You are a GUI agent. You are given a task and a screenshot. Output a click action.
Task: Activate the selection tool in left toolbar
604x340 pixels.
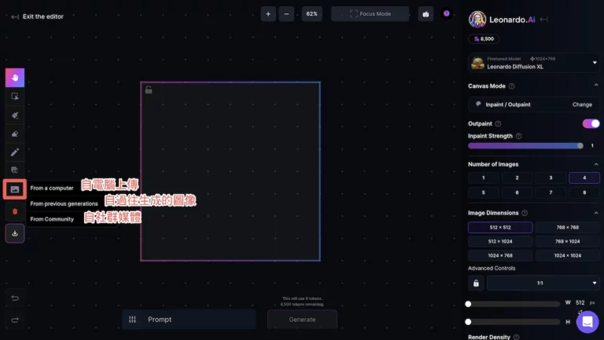(x=15, y=97)
